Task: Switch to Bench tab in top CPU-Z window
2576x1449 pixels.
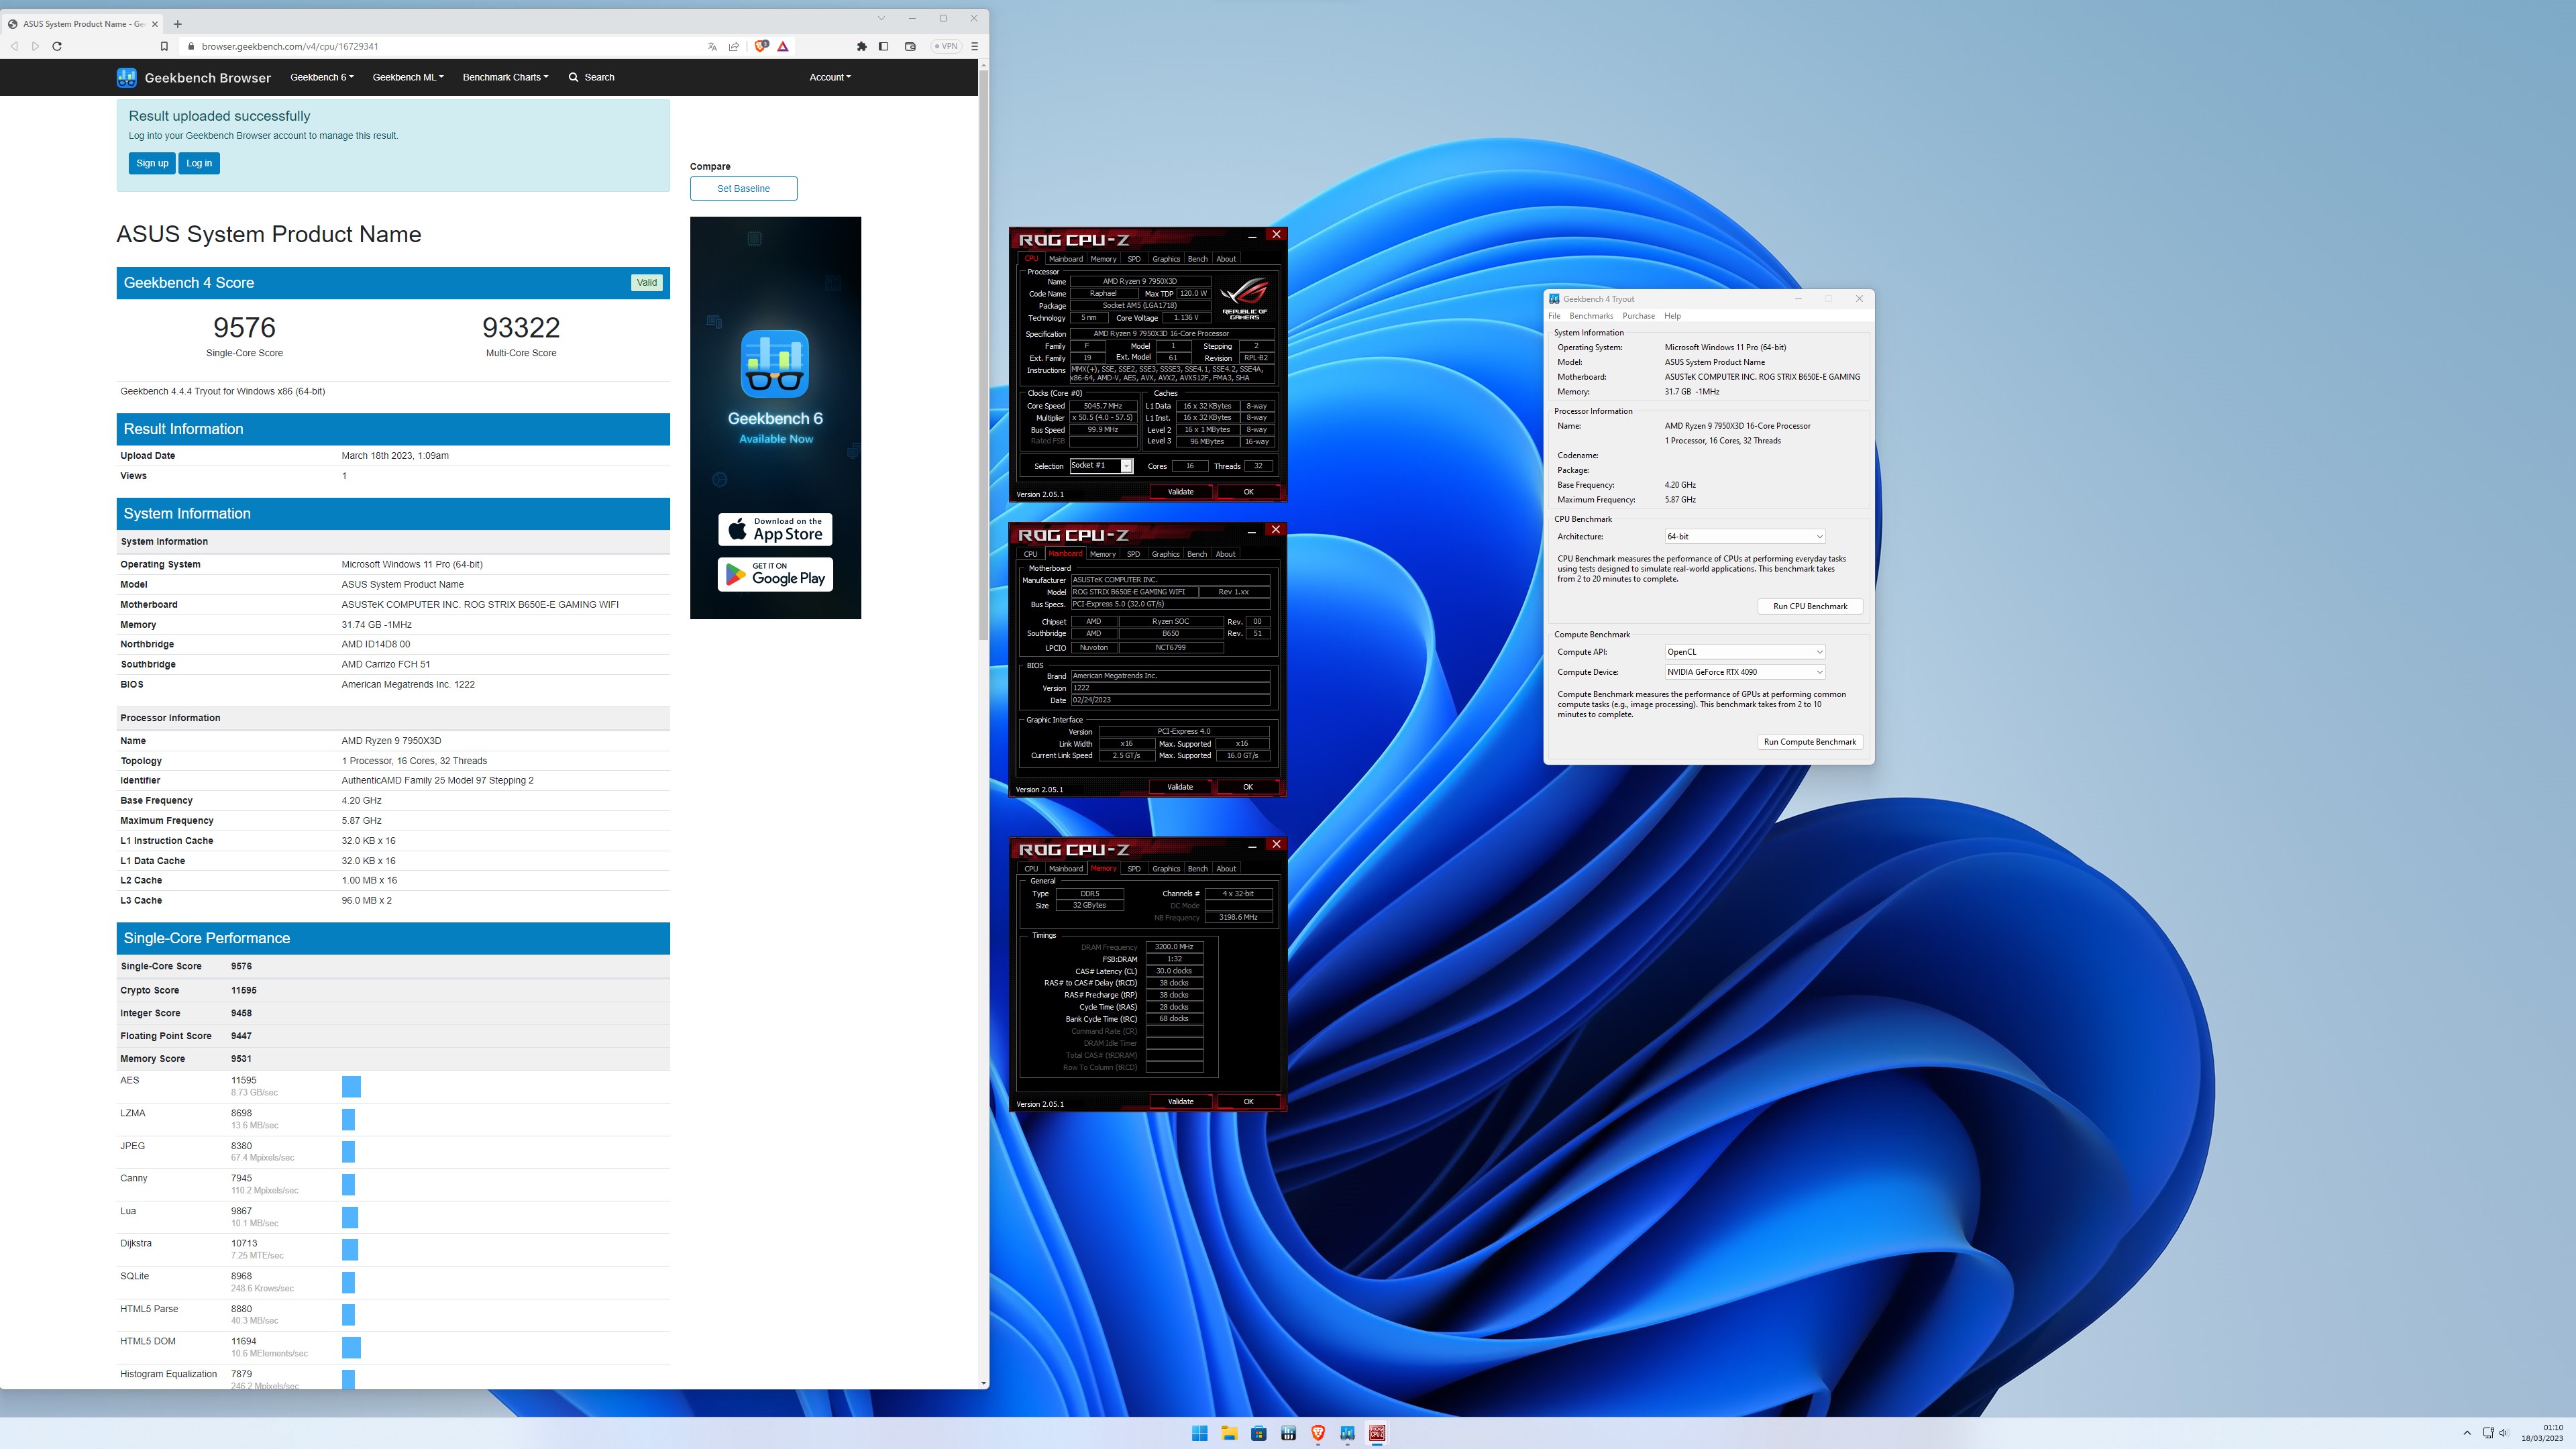Action: (x=1197, y=259)
